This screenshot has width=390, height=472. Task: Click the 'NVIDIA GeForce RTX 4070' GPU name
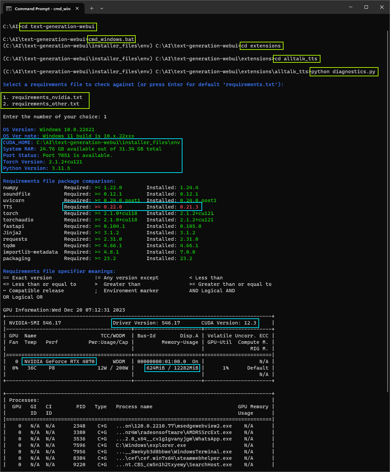point(59,361)
